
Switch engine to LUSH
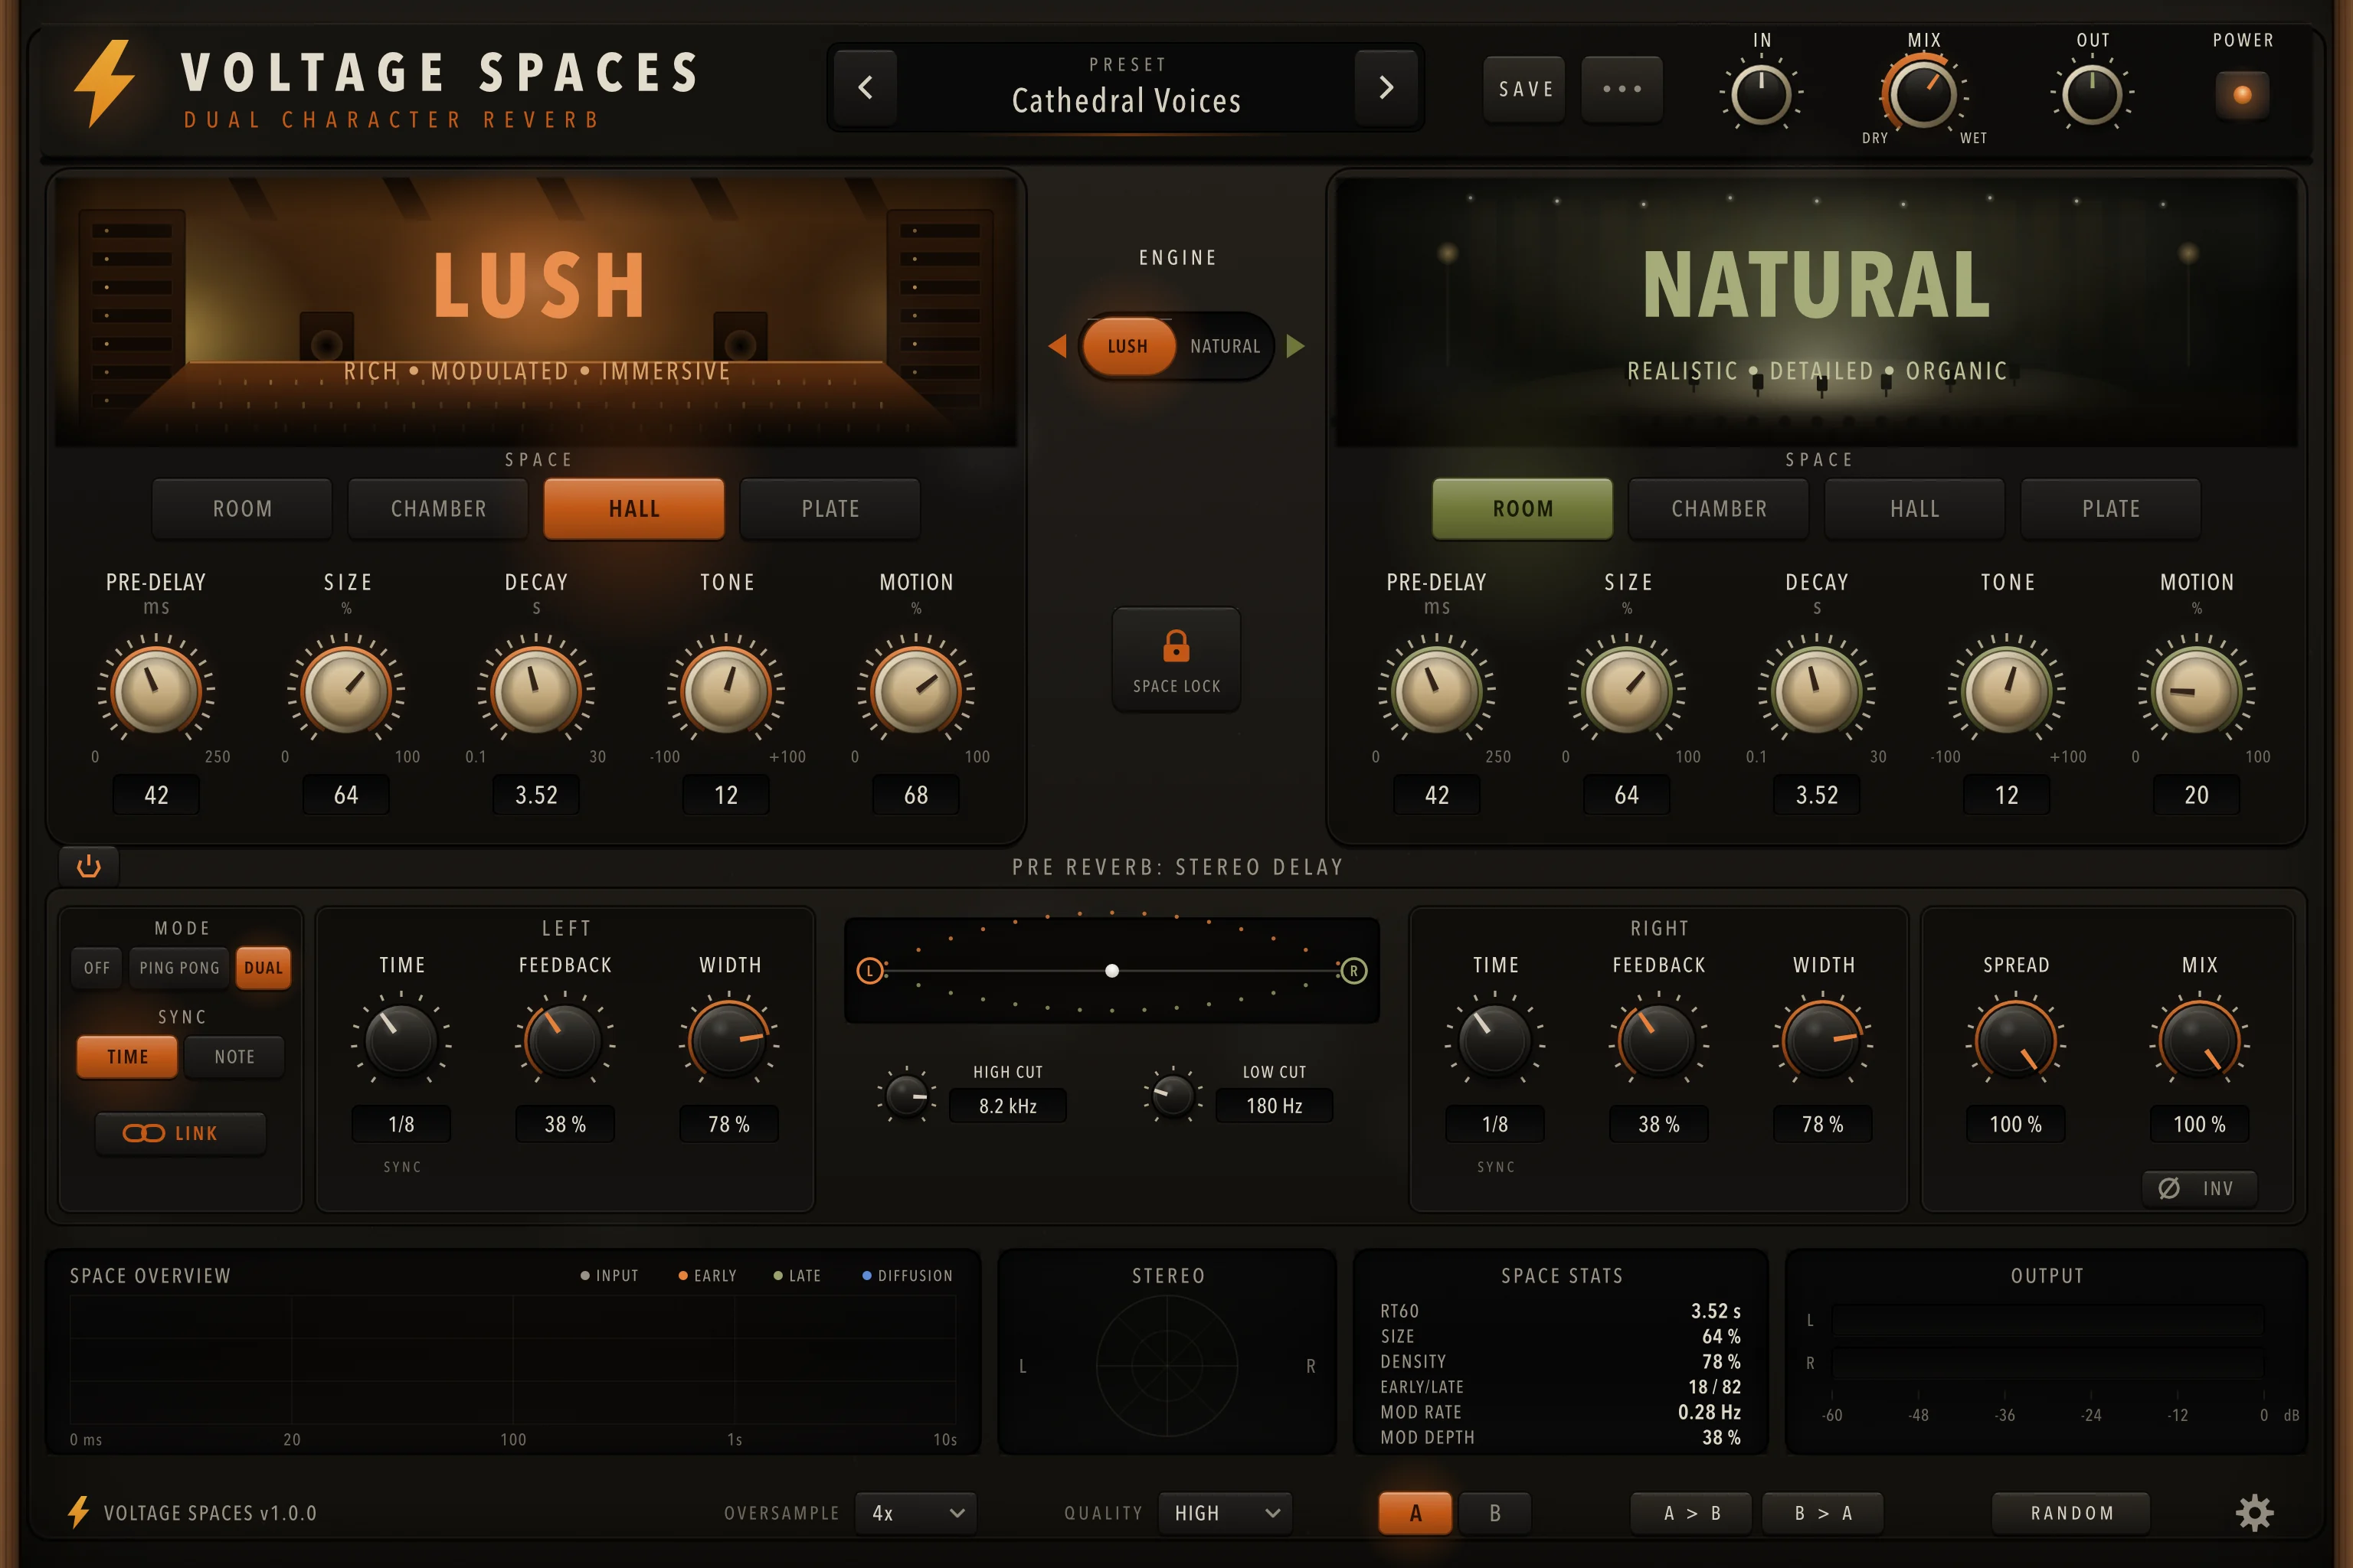[1127, 346]
